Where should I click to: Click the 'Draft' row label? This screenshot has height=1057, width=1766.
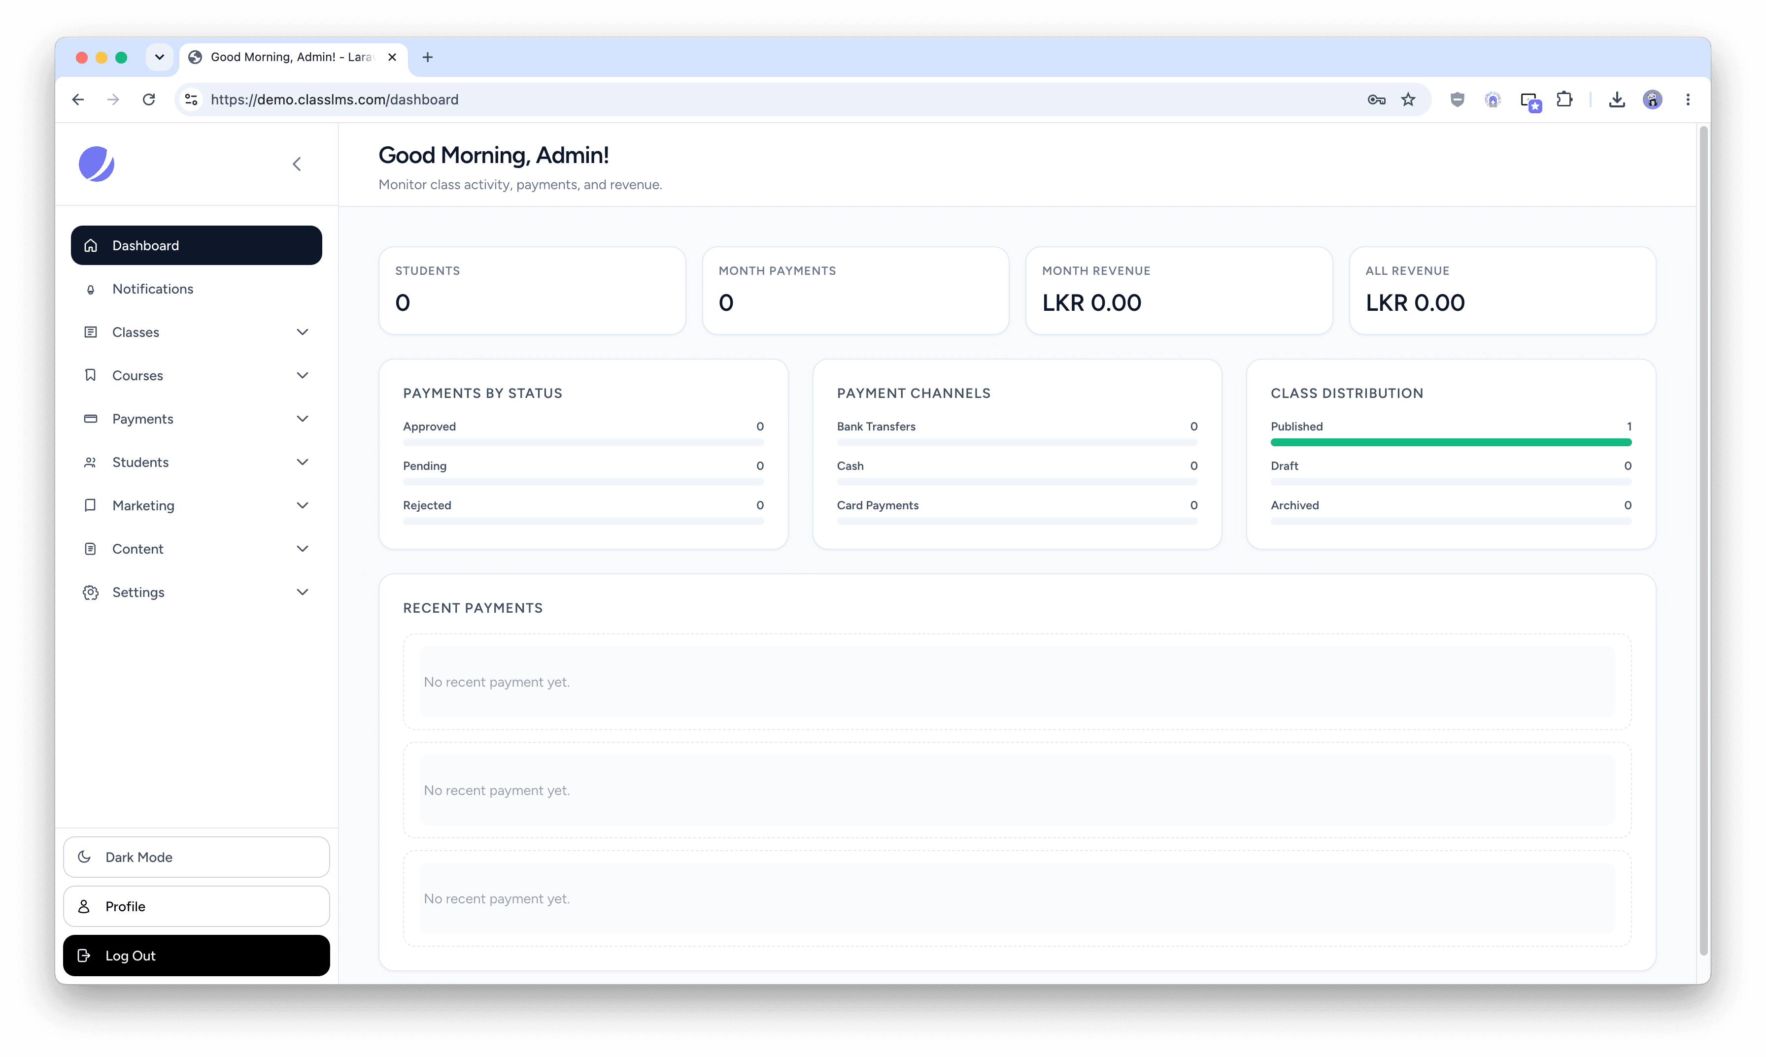click(1285, 466)
